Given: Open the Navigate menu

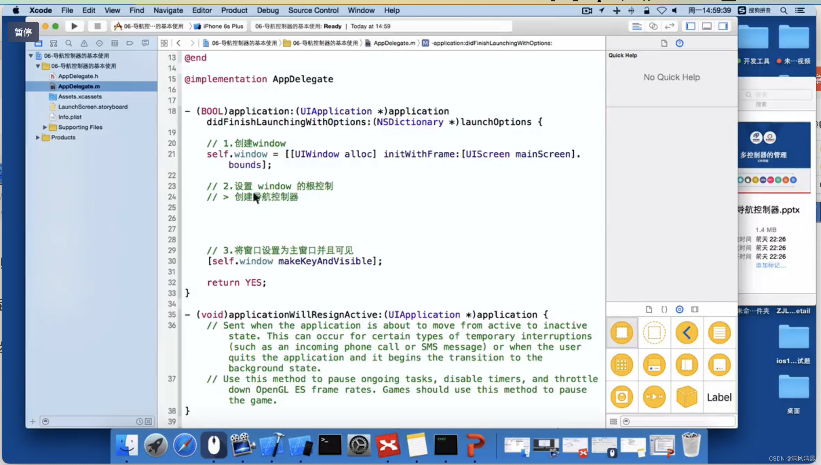Looking at the screenshot, I should click(168, 10).
